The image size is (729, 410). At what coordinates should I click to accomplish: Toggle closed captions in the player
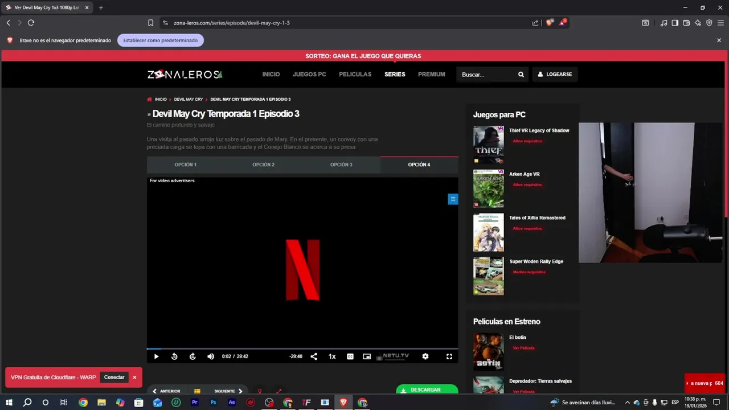(350, 356)
